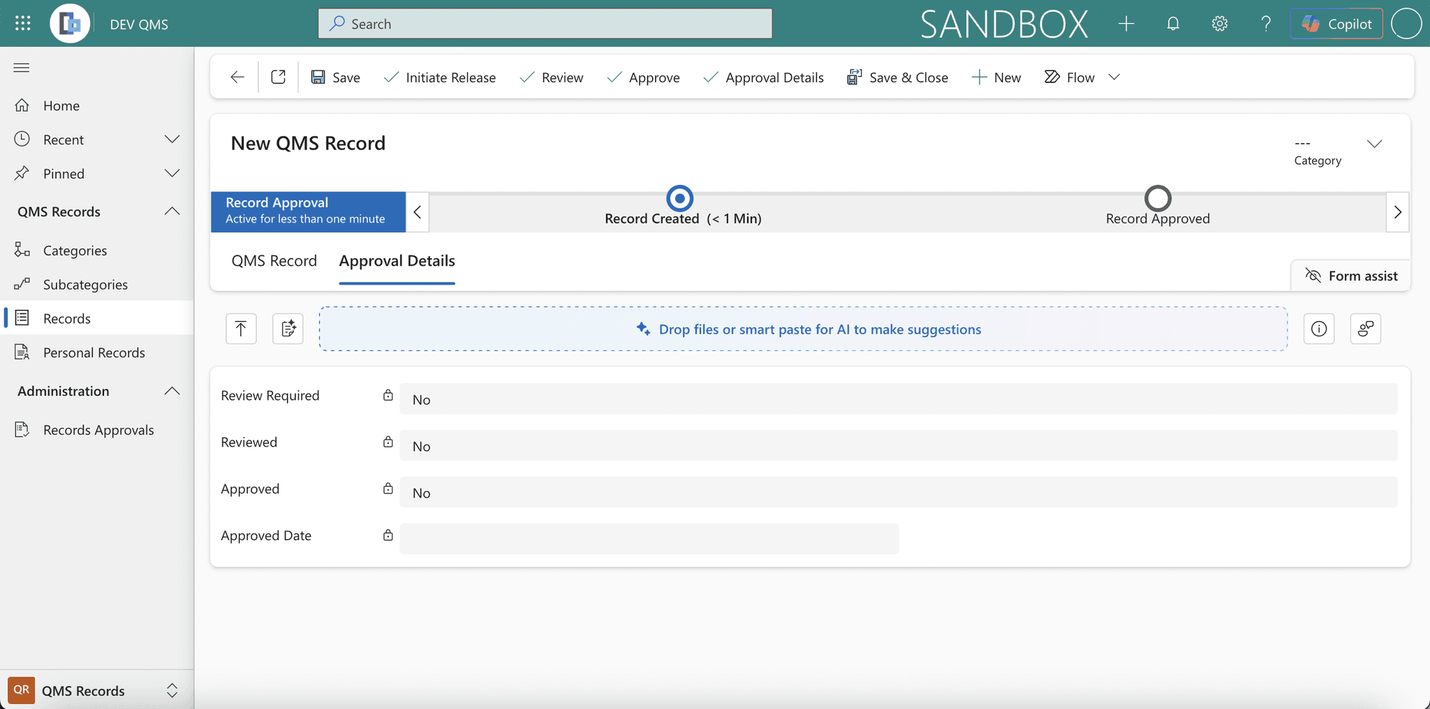
Task: Click Record Approval process stage flag
Action: point(308,211)
